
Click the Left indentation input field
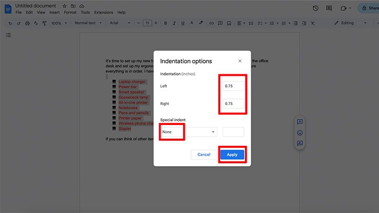[x=233, y=86]
